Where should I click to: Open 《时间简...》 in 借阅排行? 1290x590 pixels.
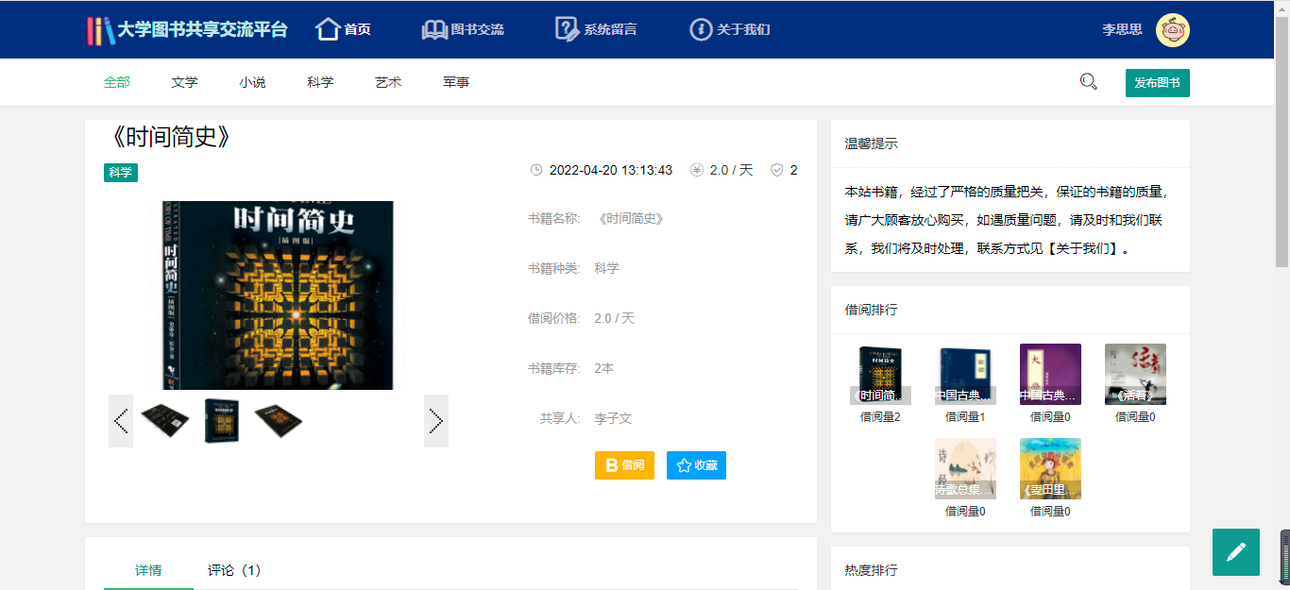pyautogui.click(x=880, y=374)
